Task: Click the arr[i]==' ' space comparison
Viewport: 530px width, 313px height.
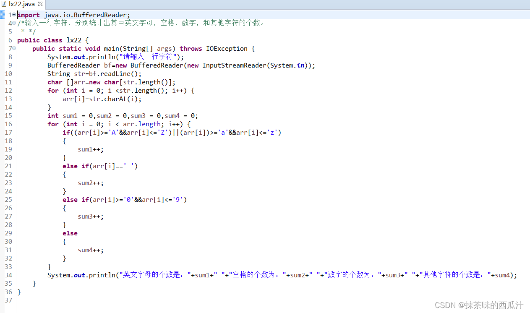Action: coord(113,166)
